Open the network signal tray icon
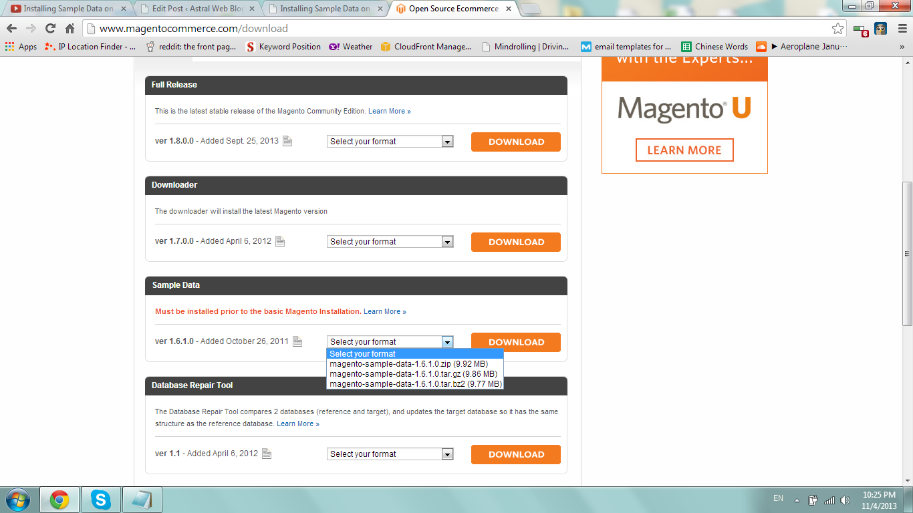Screen dimensions: 913x513 pyautogui.click(x=829, y=500)
